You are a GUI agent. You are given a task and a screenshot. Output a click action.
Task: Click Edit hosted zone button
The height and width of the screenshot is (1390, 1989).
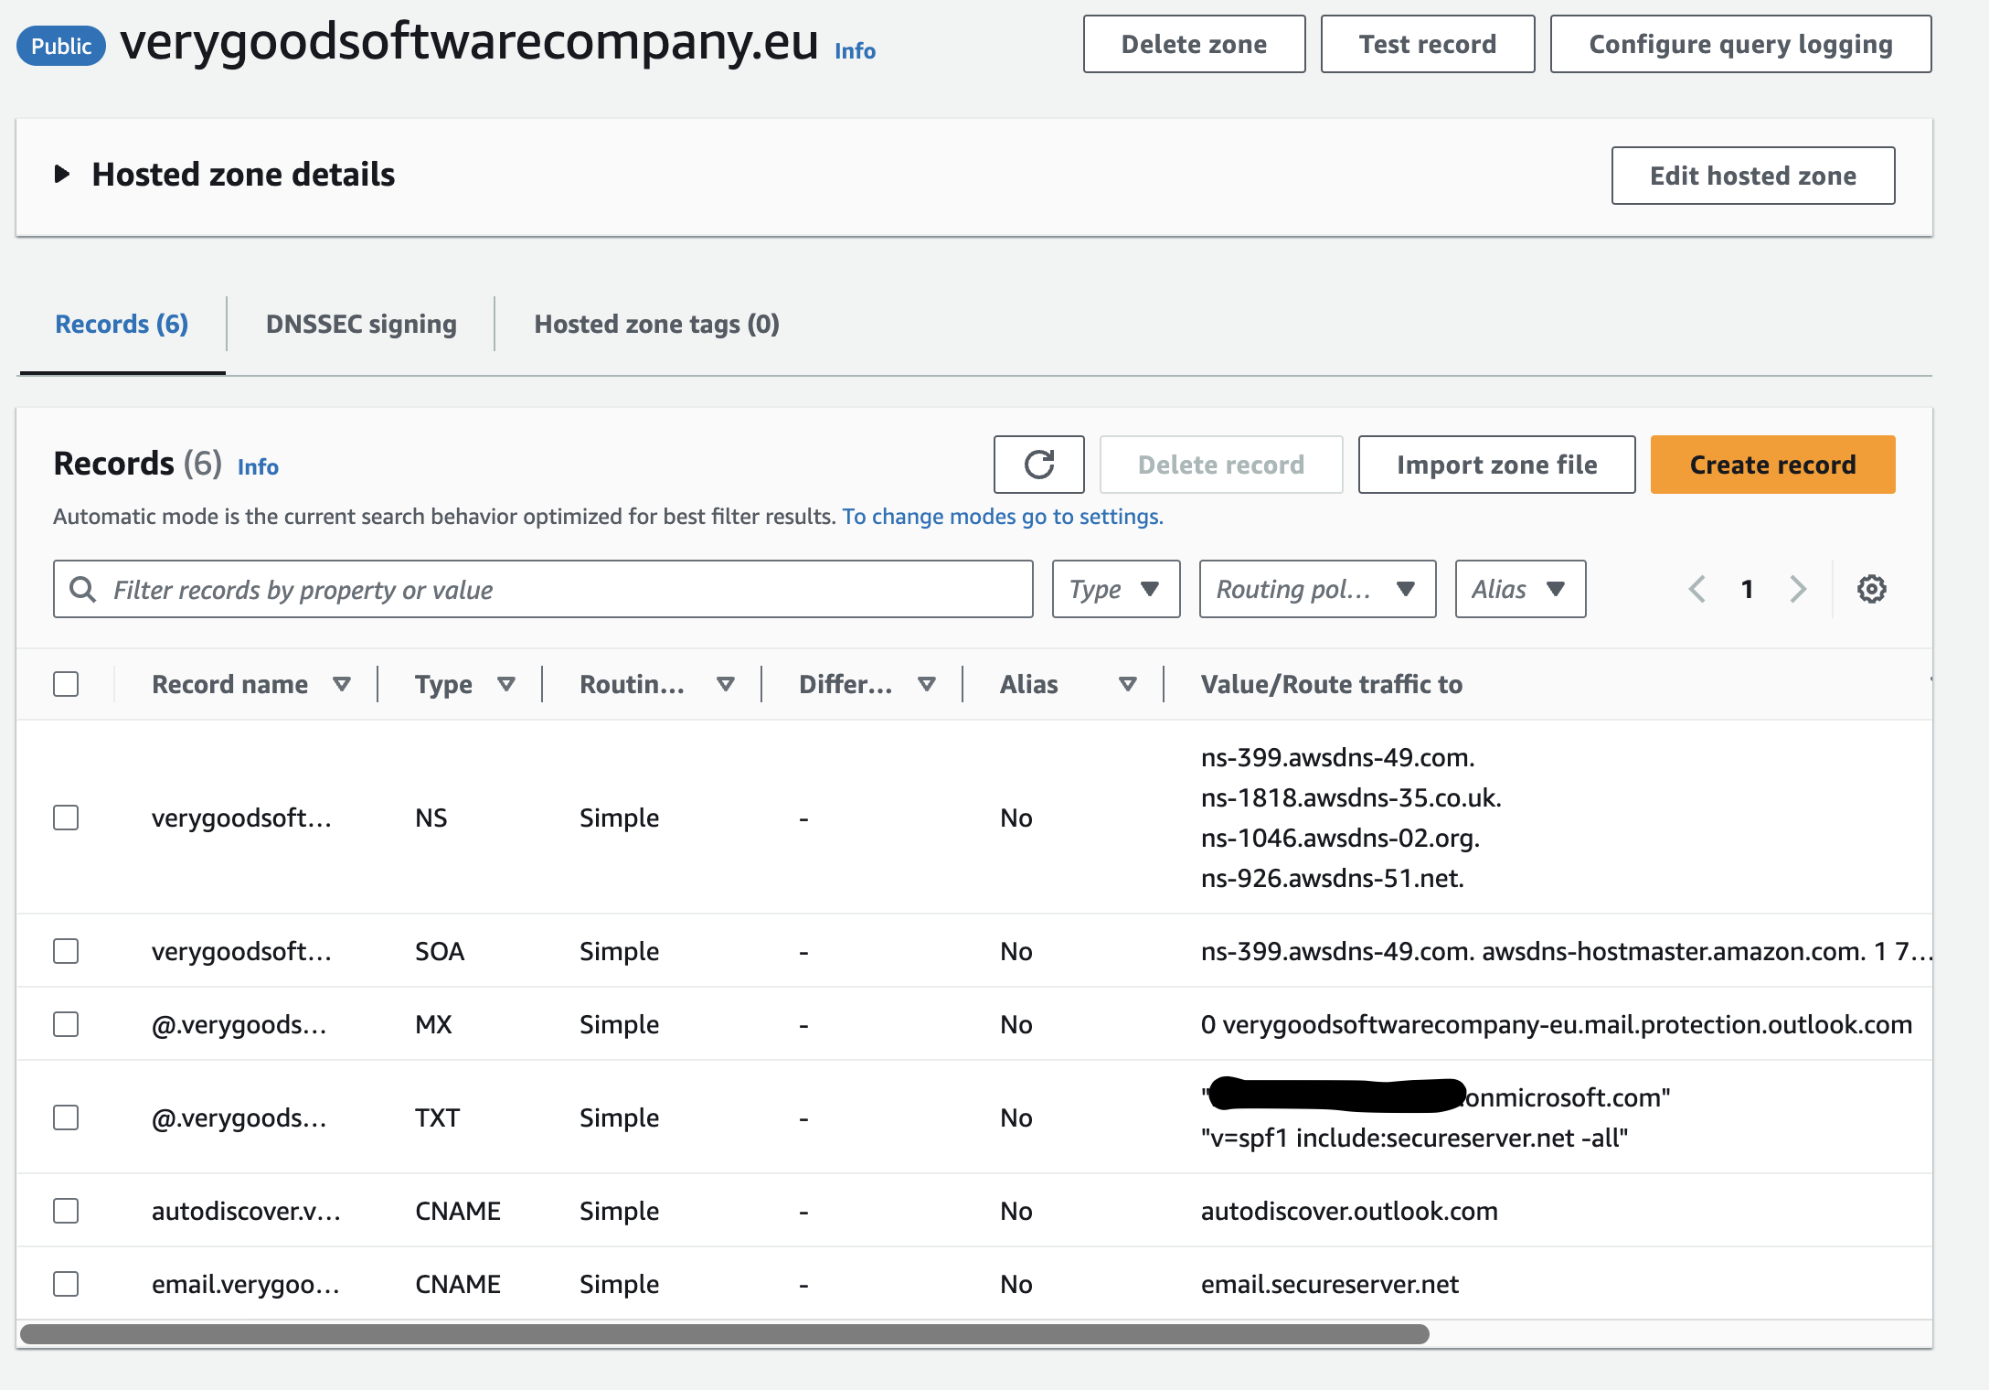tap(1753, 176)
